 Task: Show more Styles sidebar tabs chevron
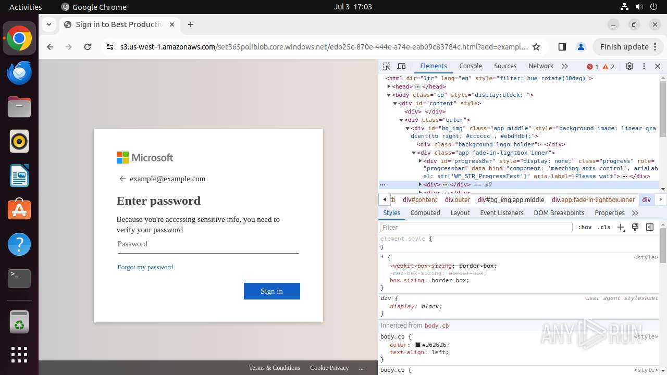click(x=635, y=213)
